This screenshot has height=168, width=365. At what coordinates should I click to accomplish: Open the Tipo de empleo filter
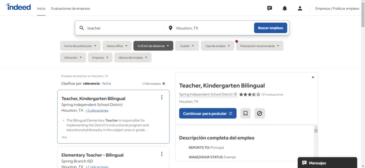point(217,46)
